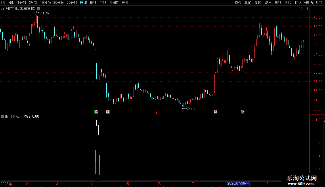Click the 73.26 high price label
This screenshot has height=187, width=325.
click(44, 13)
